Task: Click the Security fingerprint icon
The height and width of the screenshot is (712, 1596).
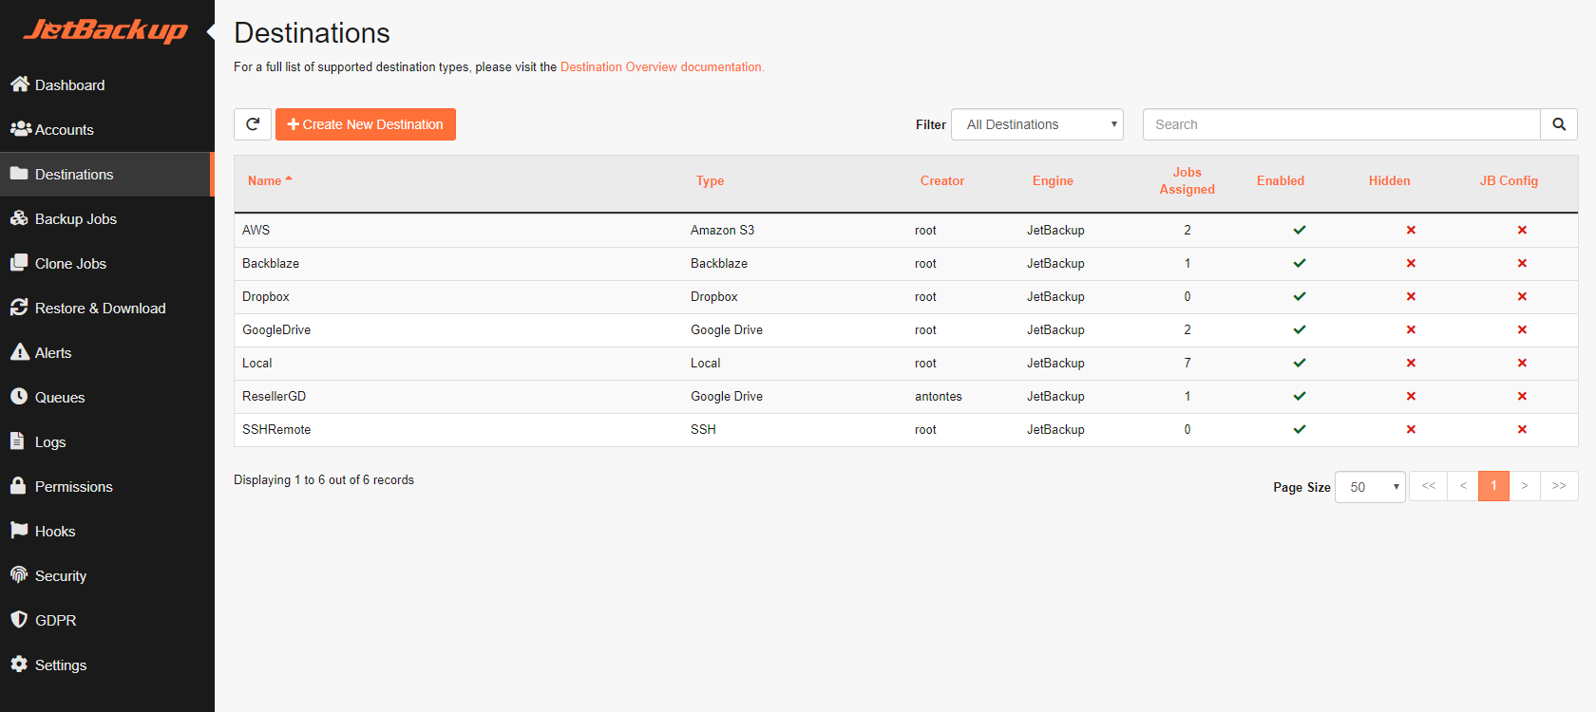Action: click(x=19, y=575)
